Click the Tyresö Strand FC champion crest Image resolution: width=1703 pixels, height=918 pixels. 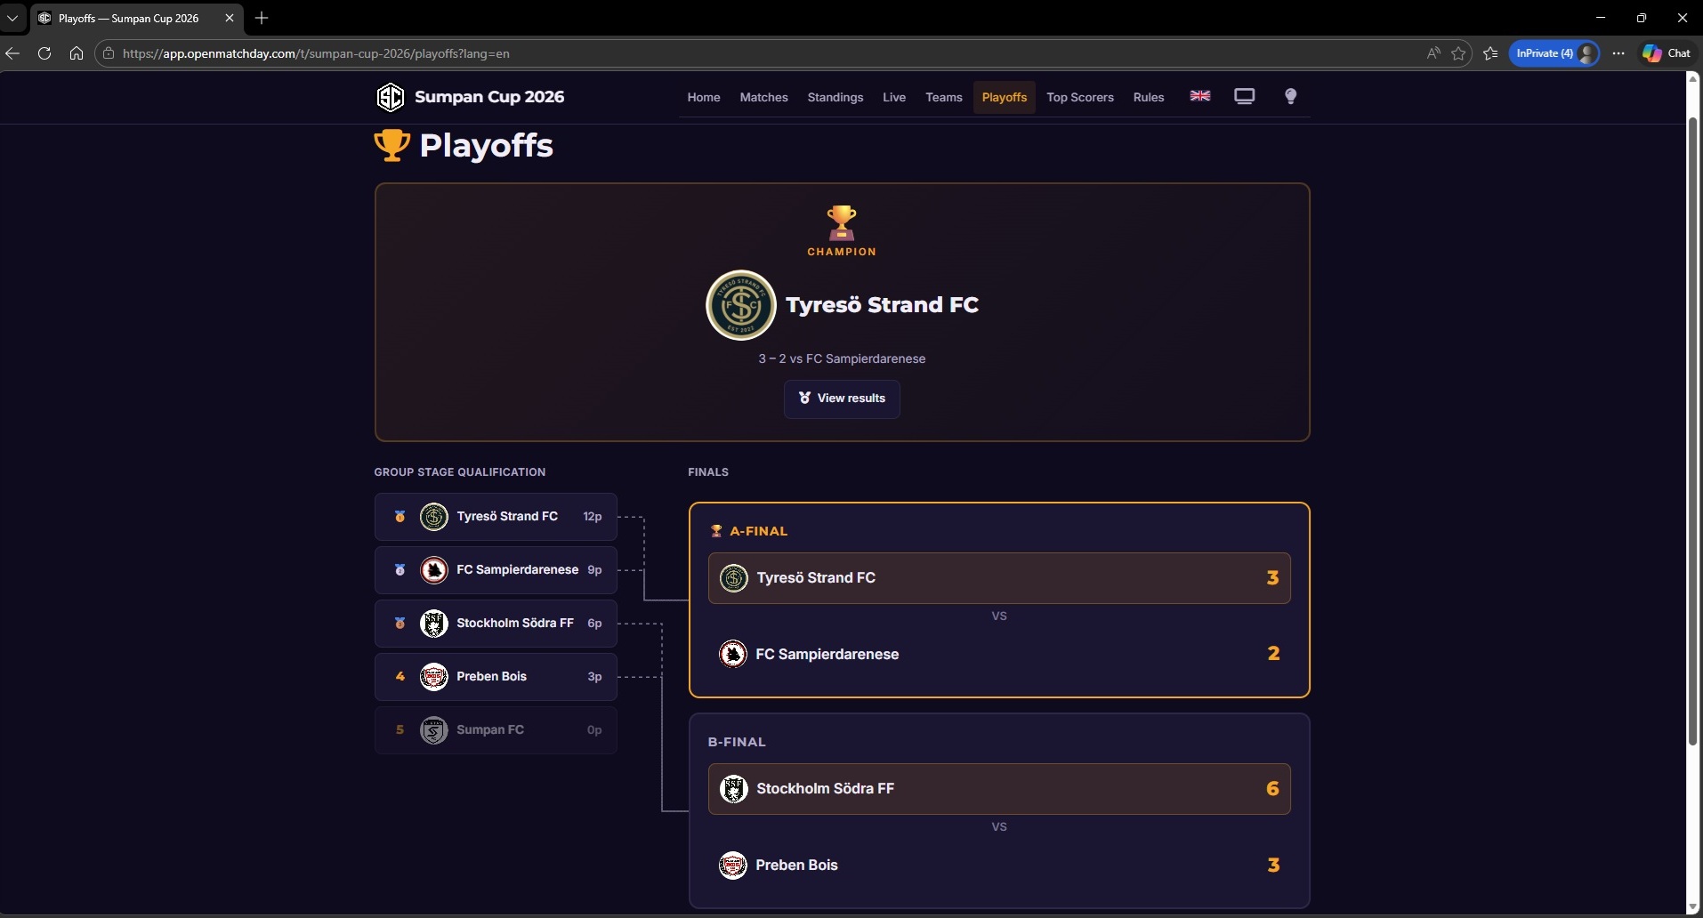coord(742,305)
